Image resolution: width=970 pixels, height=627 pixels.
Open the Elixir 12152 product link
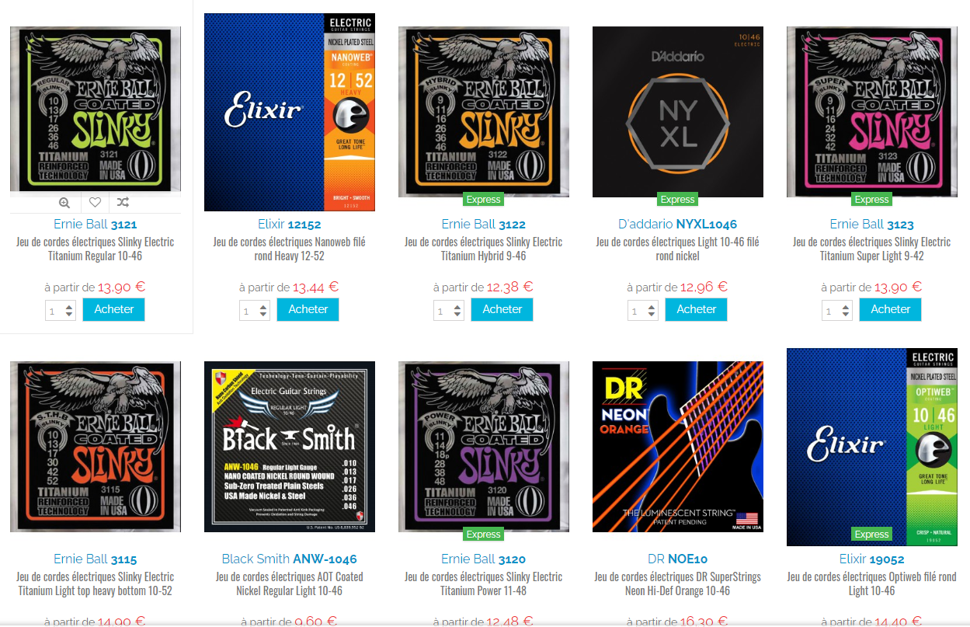point(289,225)
